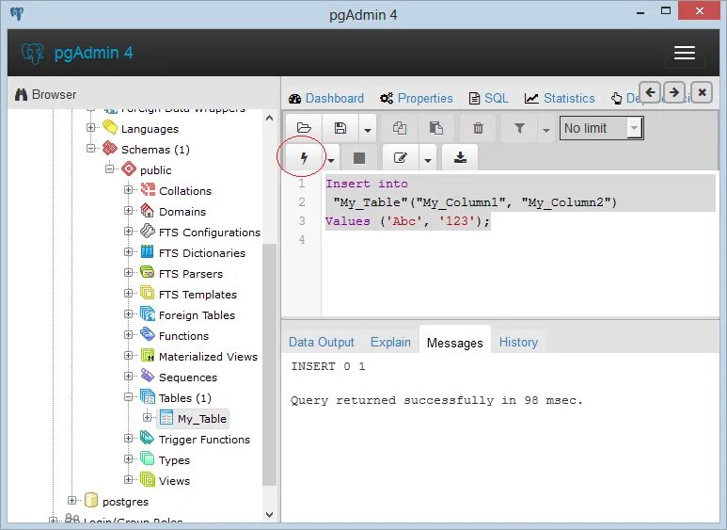Click the FTS Templates icon

pos(148,294)
